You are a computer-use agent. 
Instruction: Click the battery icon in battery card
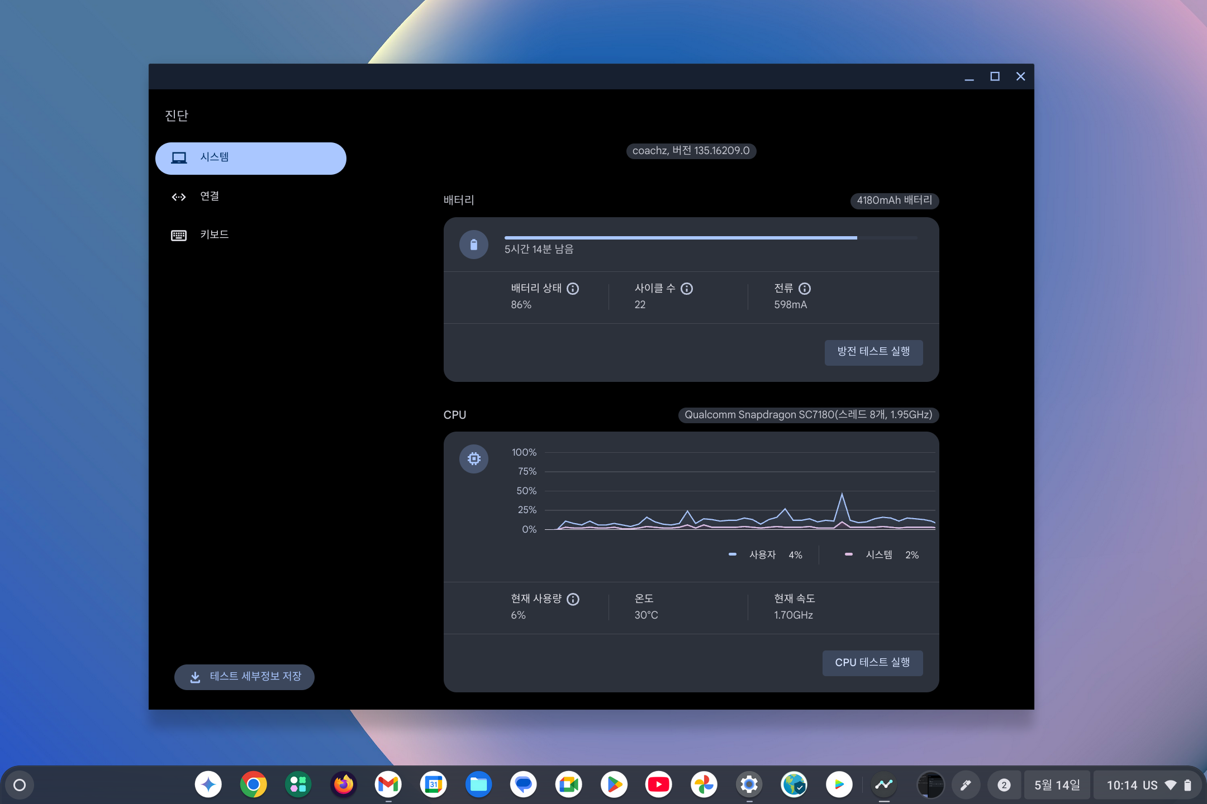click(474, 245)
